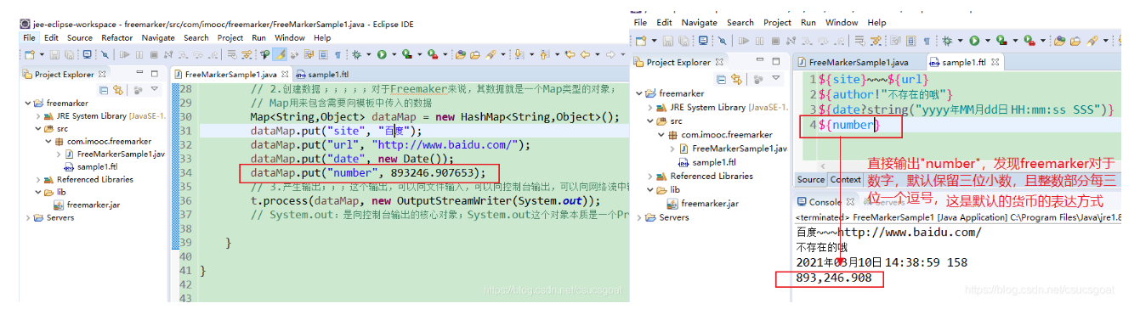The image size is (1140, 320).
Task: Close the sample1.ftl tab in right editor
Action: click(x=995, y=62)
